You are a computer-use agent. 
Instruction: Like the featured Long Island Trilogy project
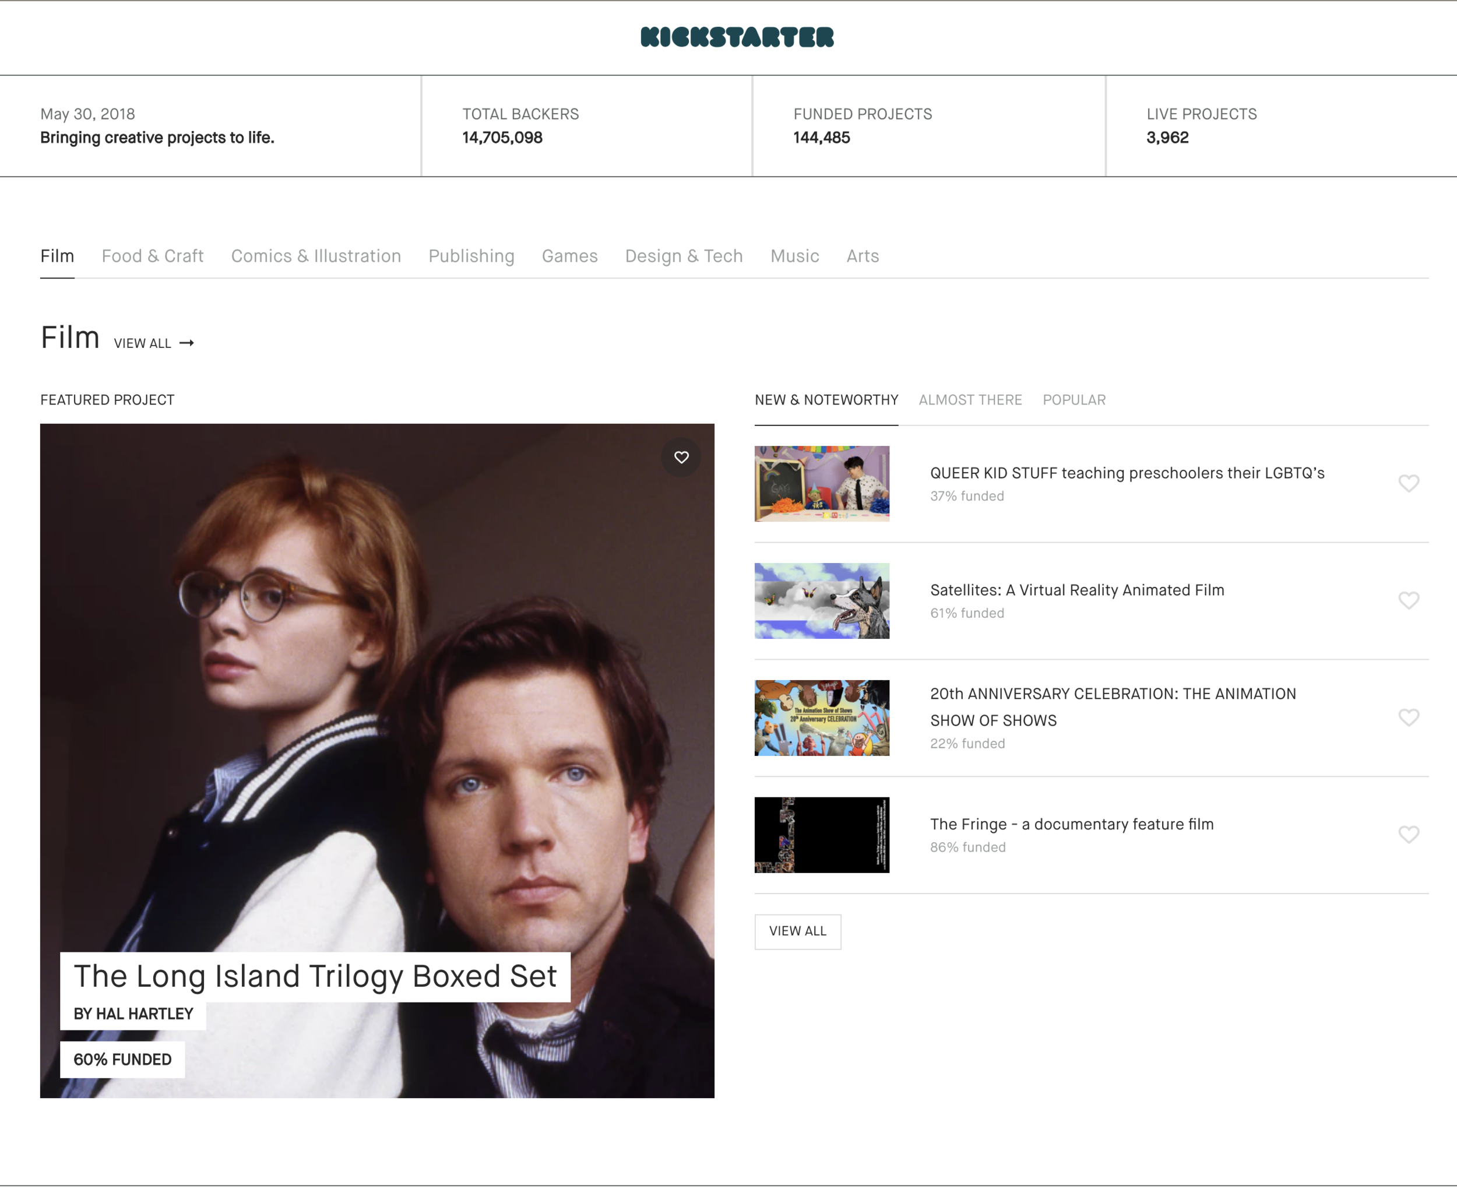pos(681,458)
